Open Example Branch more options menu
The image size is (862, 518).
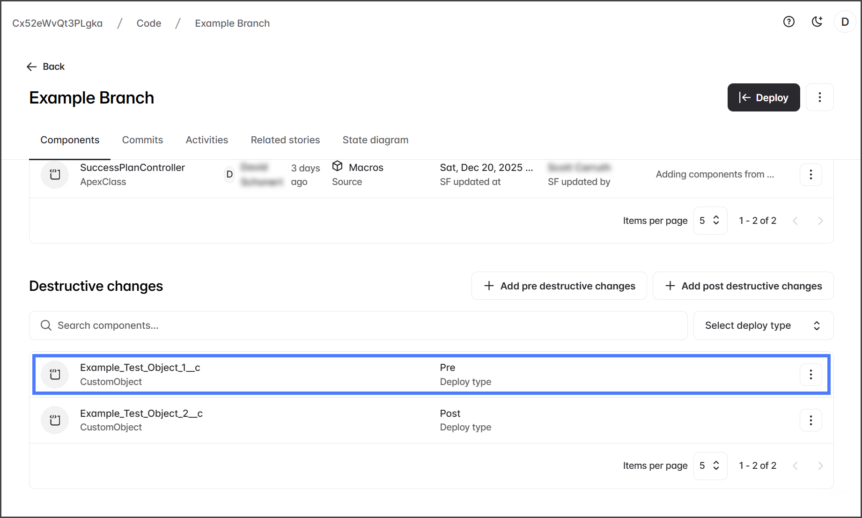(819, 97)
